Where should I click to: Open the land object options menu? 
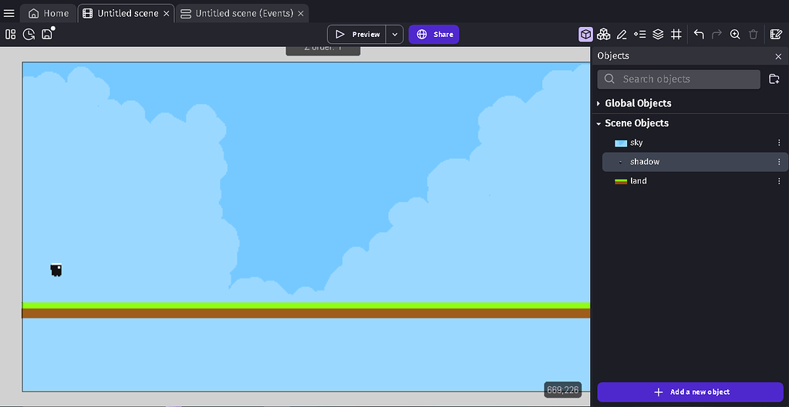tap(779, 181)
